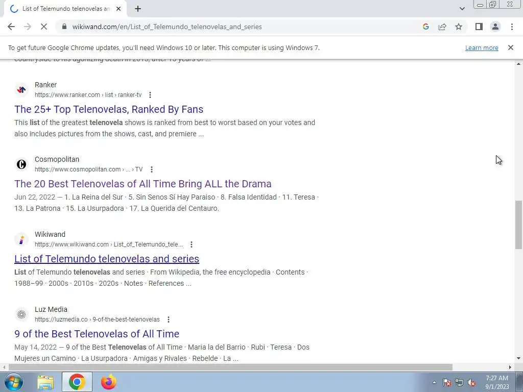Image resolution: width=523 pixels, height=392 pixels.
Task: Bookmark this tab with the star
Action: [x=459, y=27]
